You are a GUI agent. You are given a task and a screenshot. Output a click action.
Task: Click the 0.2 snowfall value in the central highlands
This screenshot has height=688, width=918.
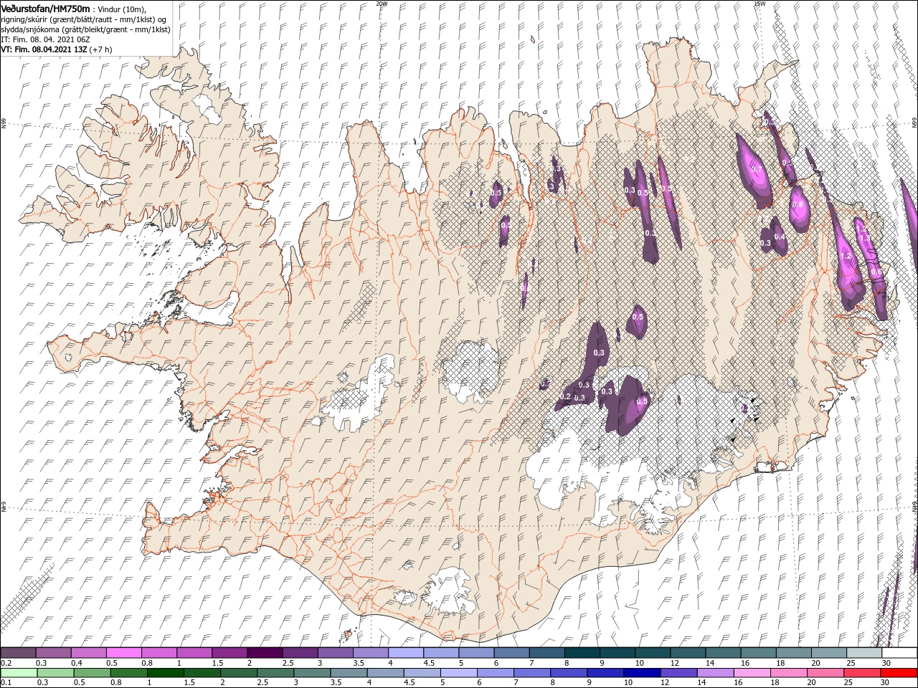click(565, 396)
